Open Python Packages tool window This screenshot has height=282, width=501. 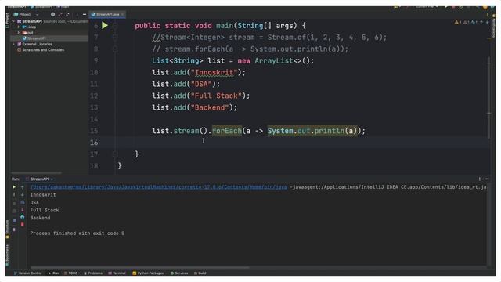pyautogui.click(x=148, y=273)
